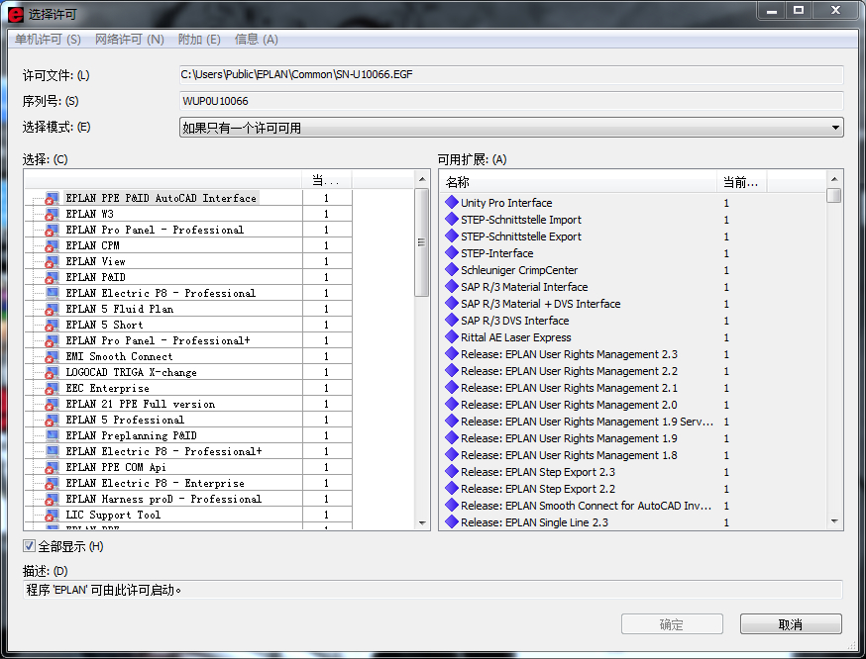Click the diamond icon beside Release: EPLAN User Rights Management 1.8

tap(452, 454)
